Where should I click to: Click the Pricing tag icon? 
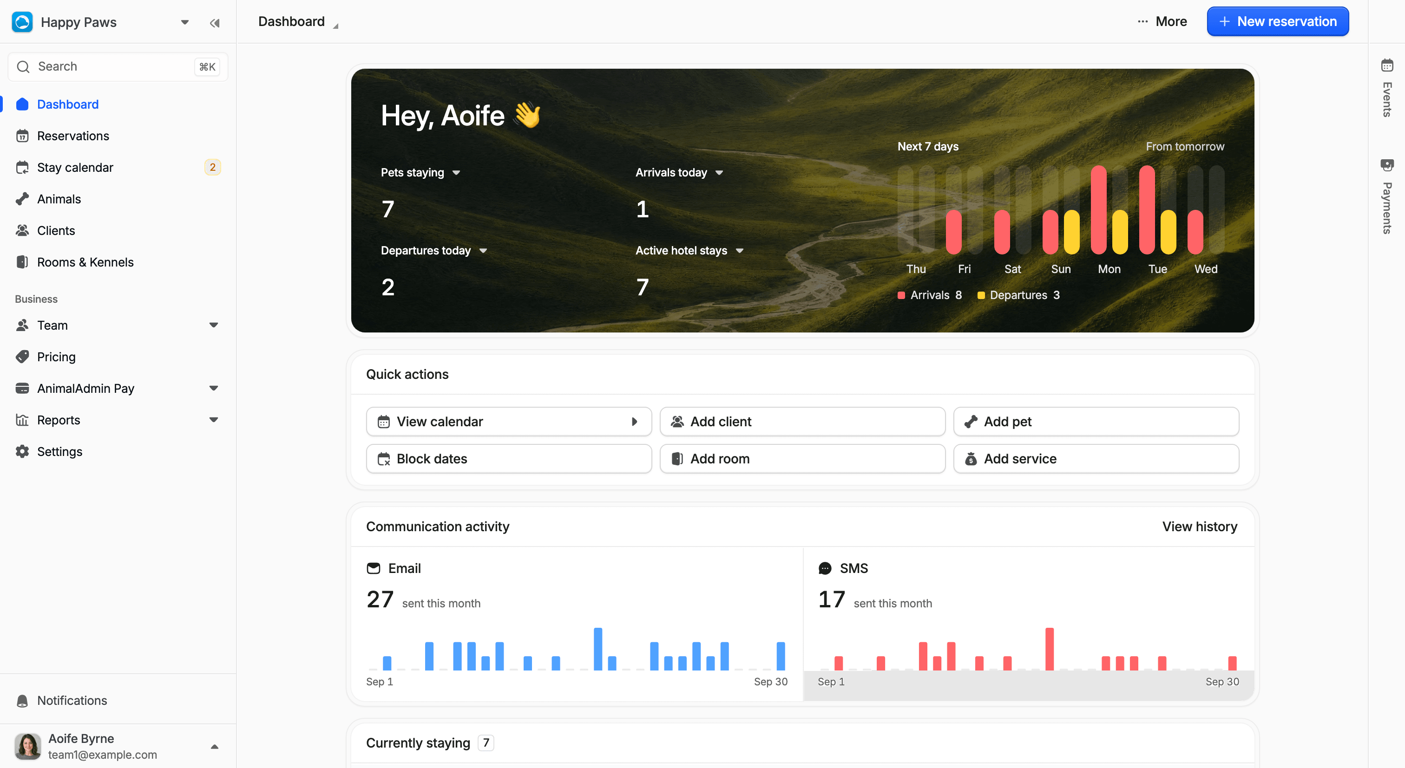point(22,357)
